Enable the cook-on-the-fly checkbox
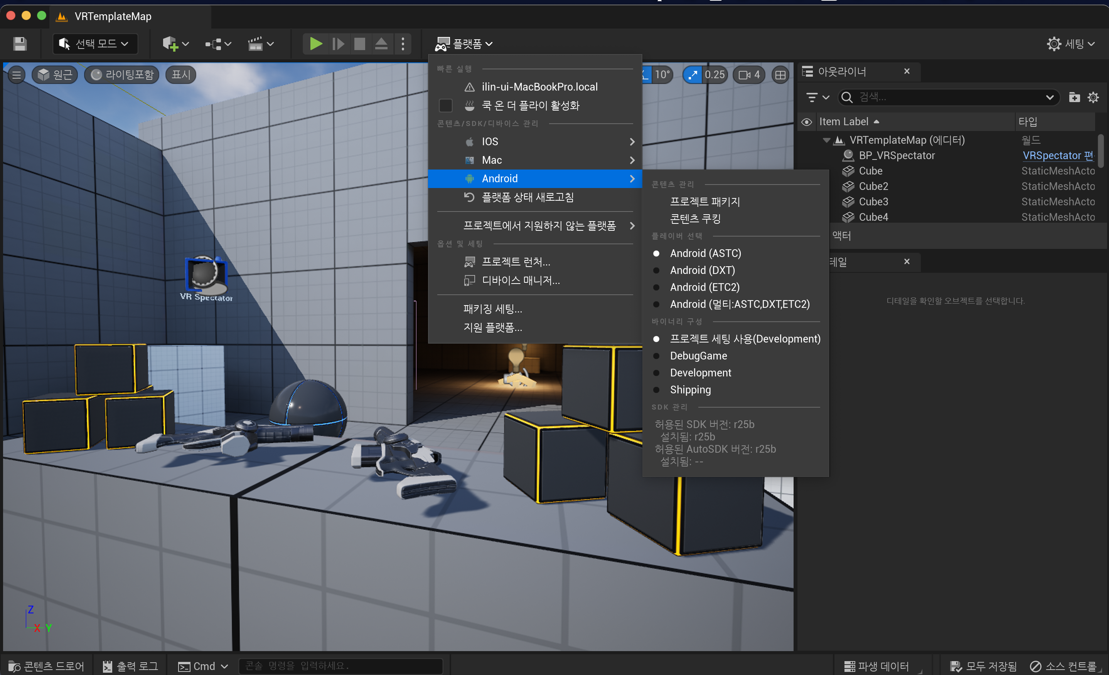This screenshot has height=675, width=1109. tap(445, 105)
